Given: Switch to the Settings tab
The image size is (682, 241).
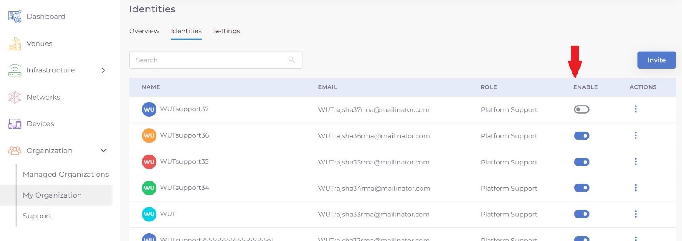Looking at the screenshot, I should point(226,31).
